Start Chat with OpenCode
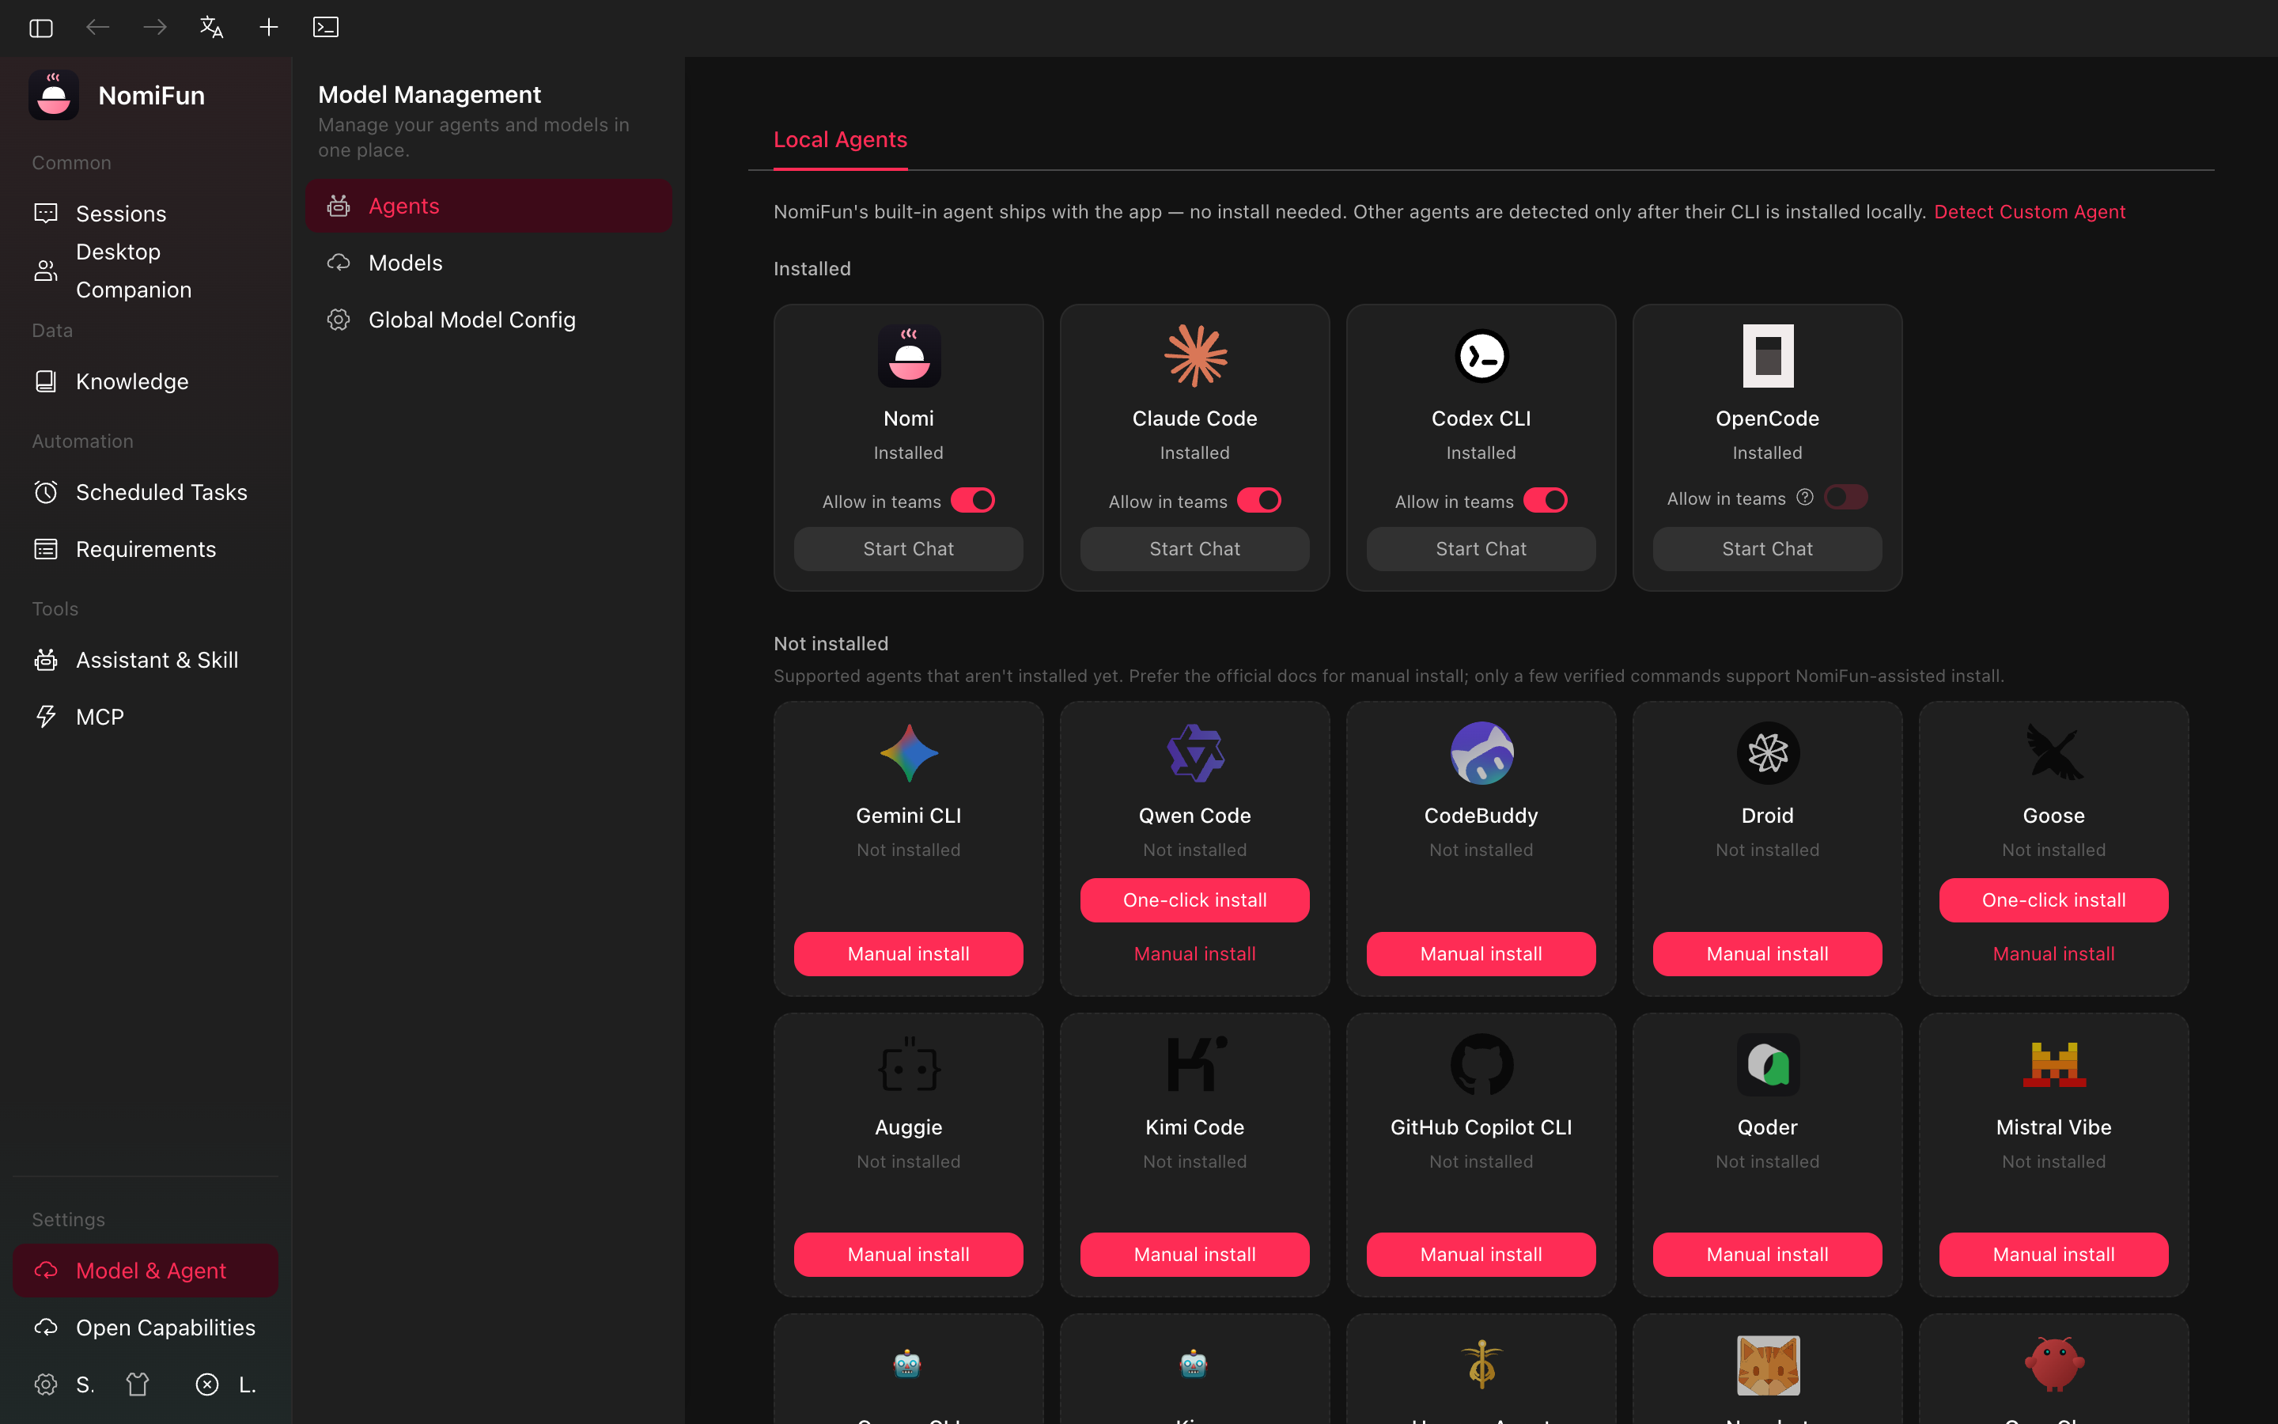 [x=1767, y=549]
